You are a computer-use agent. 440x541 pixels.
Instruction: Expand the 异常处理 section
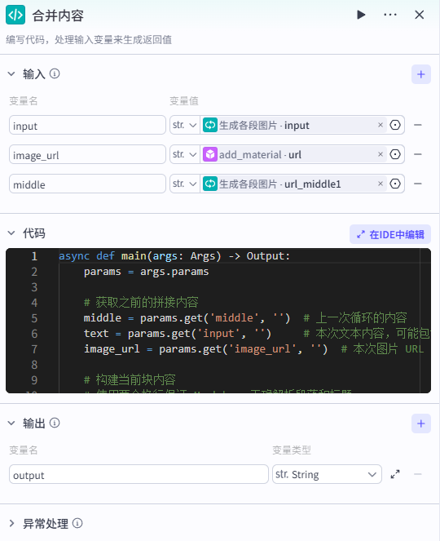pyautogui.click(x=11, y=523)
